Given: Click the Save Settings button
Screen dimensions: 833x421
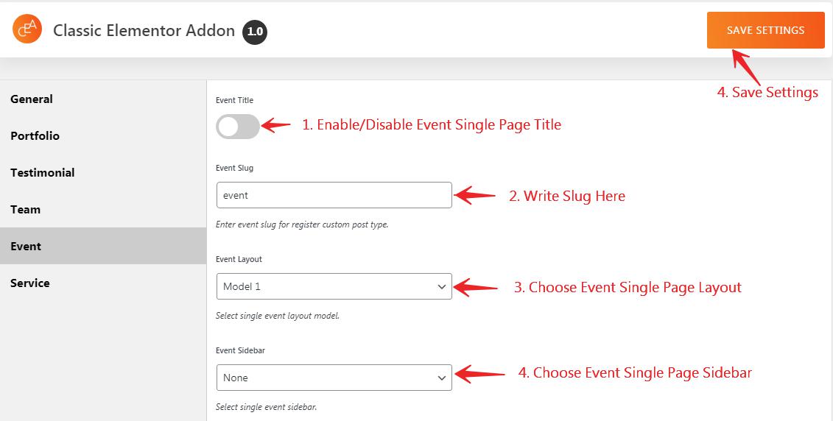Looking at the screenshot, I should pos(765,30).
